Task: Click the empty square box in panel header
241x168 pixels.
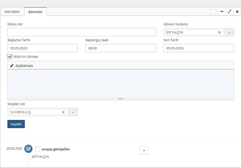Action: tap(214, 12)
